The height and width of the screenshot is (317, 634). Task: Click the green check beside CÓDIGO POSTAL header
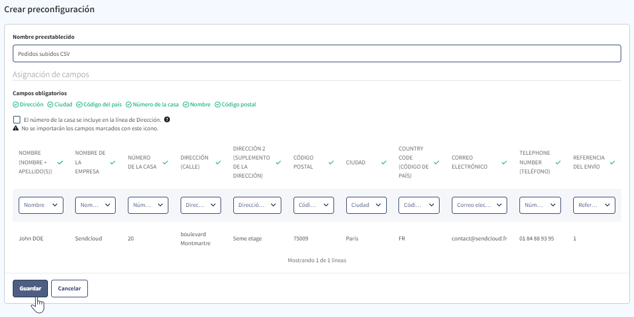tap(331, 162)
